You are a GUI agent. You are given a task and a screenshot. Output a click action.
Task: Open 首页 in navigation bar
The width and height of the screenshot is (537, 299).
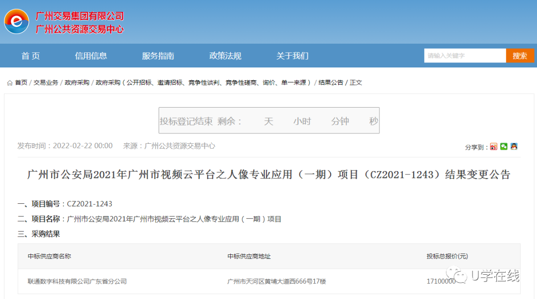(30, 56)
